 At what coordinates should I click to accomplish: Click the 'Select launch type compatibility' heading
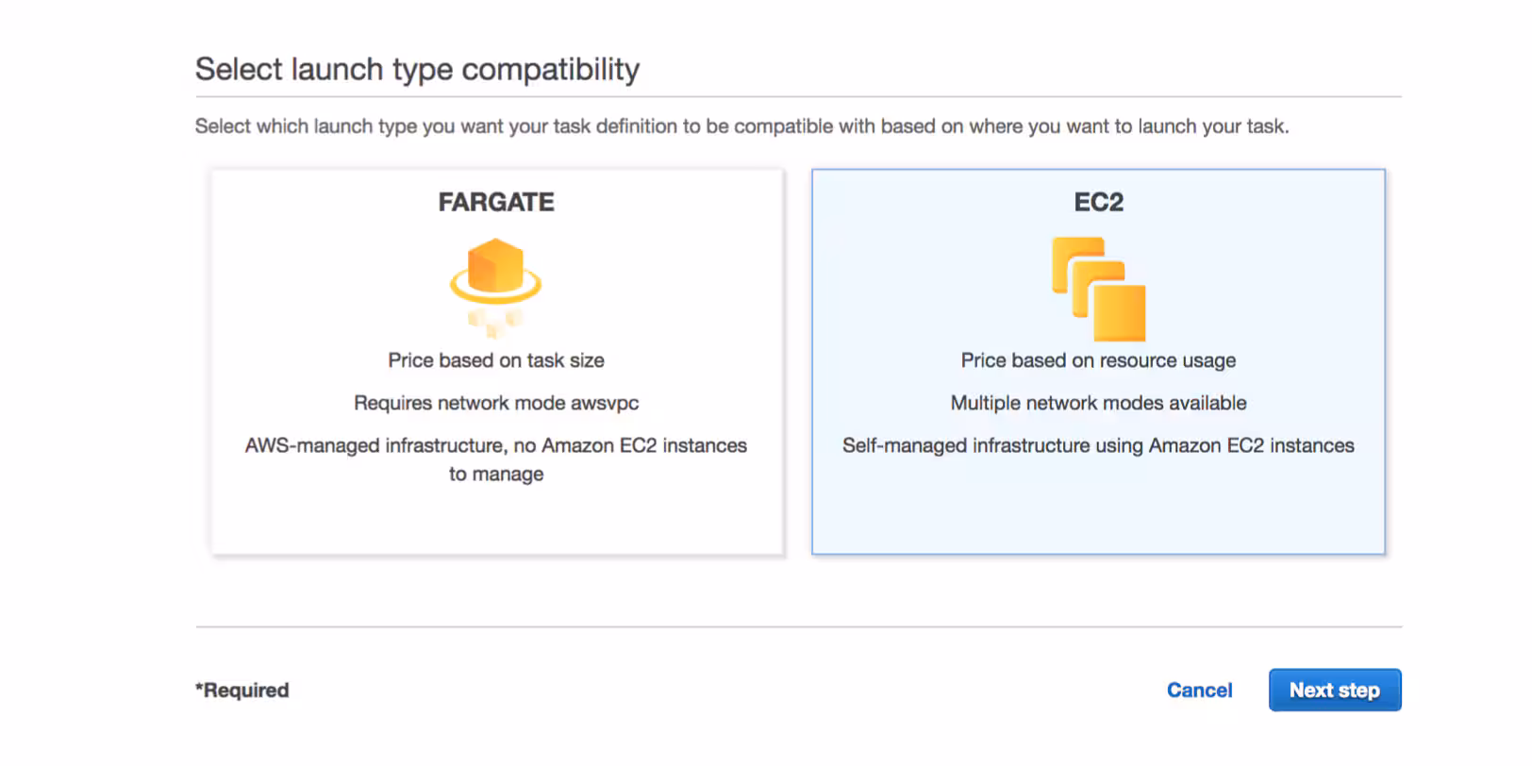pos(417,68)
